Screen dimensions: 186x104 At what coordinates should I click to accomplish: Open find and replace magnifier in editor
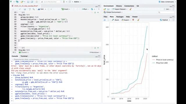(x=34, y=9)
